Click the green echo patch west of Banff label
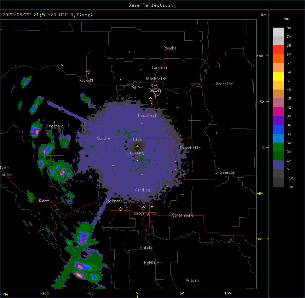Image resolution: width=305 pixels, height=298 pixels. [31, 197]
